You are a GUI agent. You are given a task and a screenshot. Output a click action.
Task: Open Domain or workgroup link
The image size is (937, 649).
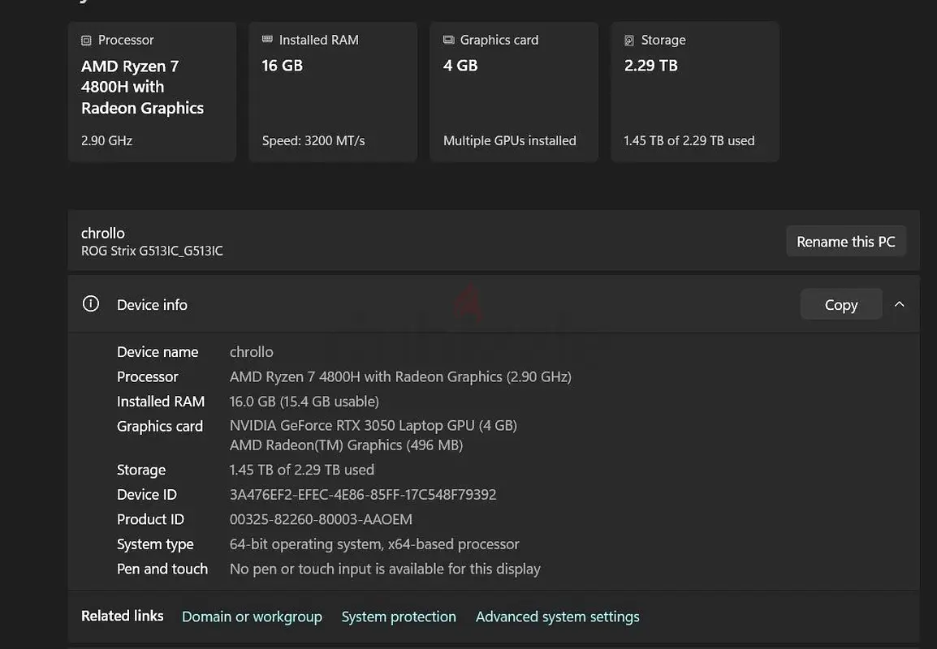point(253,617)
